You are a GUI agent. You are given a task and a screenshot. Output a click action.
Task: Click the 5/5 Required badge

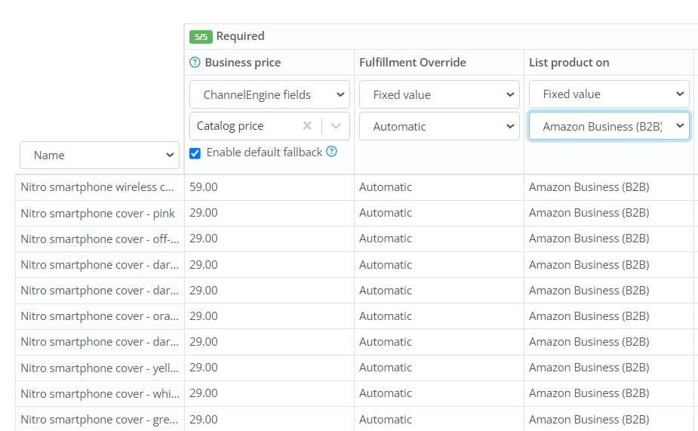[201, 36]
